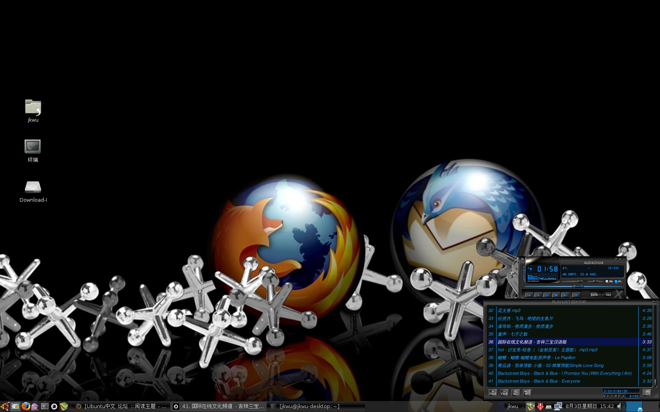
Task: Select track 40 I Promise You
Action: point(570,373)
